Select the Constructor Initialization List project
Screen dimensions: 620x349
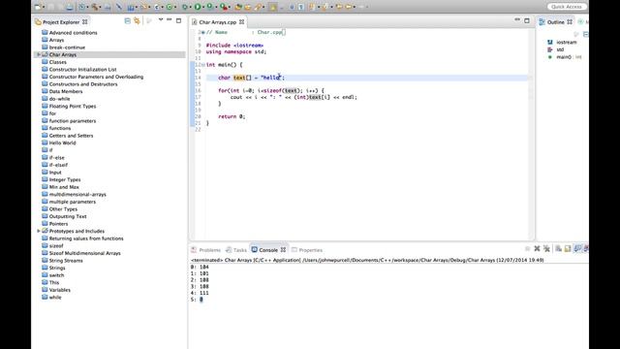[82, 69]
